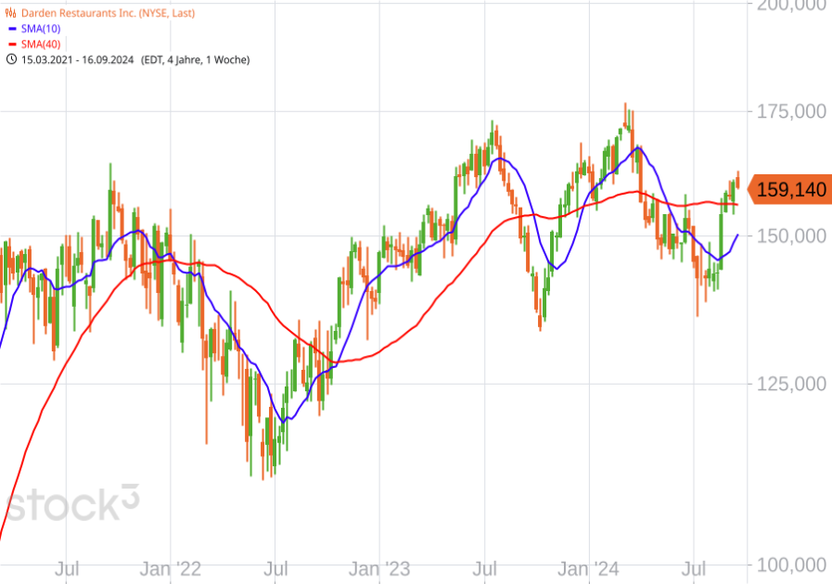
Task: Select the SMA(10) legend text
Action: click(x=41, y=29)
